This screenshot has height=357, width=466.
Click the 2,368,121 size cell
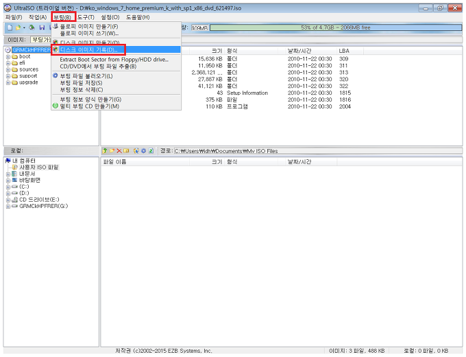point(207,73)
